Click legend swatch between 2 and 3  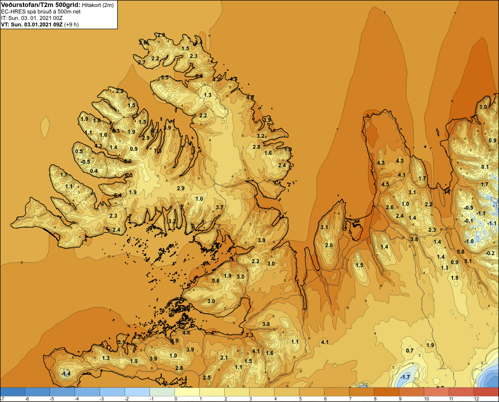[x=237, y=392]
